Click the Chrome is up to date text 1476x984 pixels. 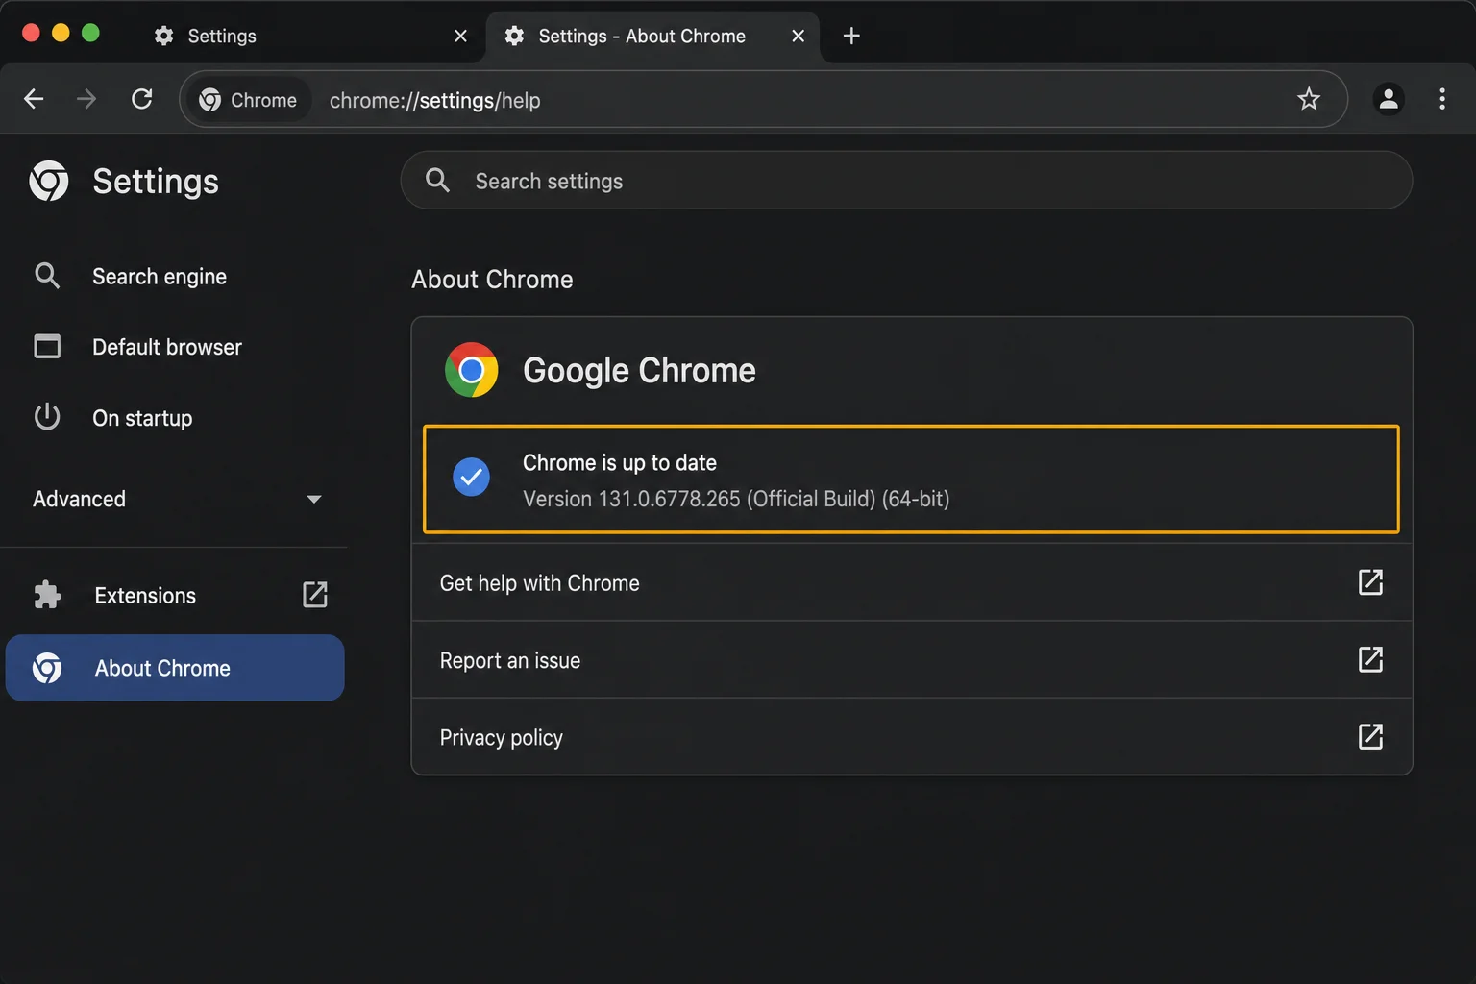(x=620, y=463)
